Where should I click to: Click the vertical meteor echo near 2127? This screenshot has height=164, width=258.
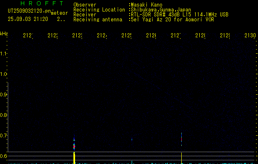pos(181,139)
